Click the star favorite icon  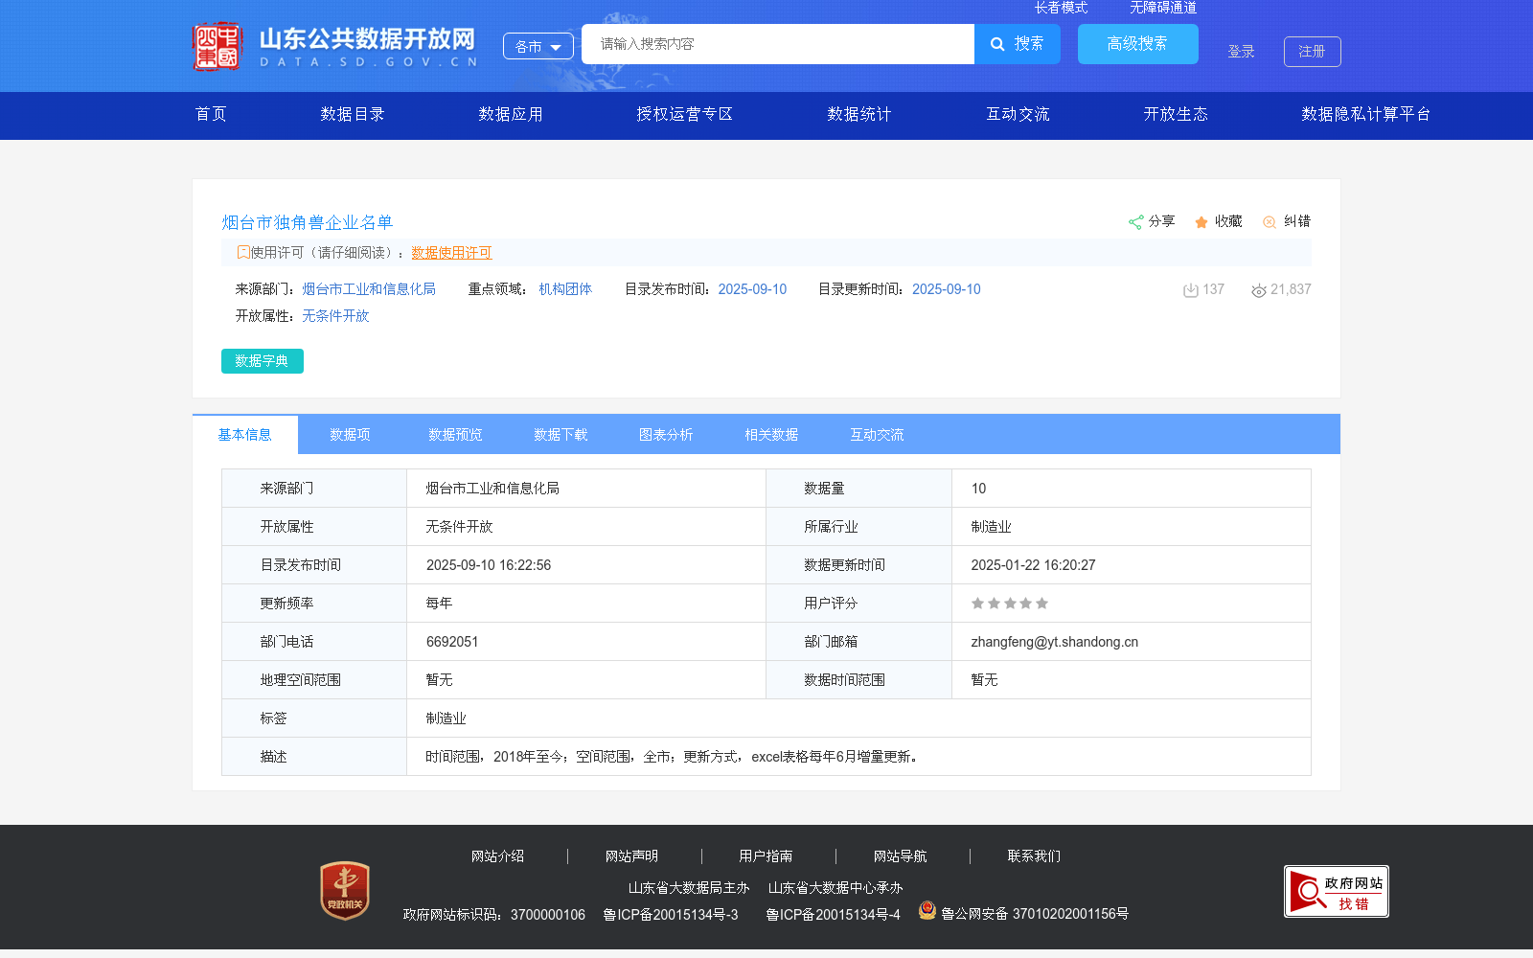coord(1201,222)
